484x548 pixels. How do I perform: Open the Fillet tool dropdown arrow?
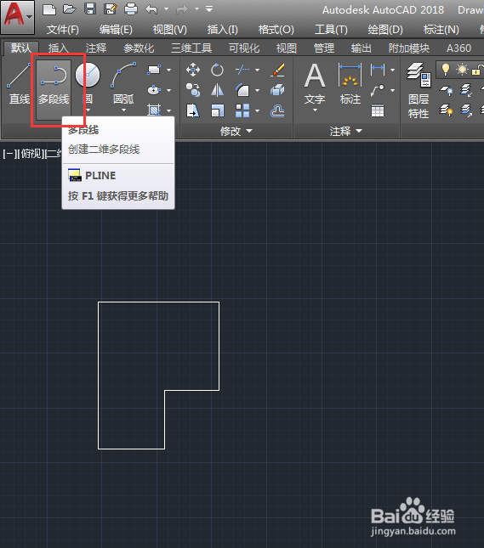coord(258,90)
